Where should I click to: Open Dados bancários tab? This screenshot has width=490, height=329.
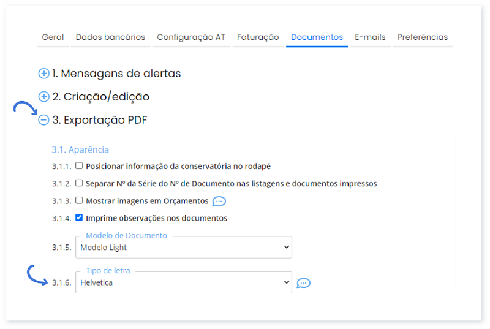[x=110, y=37]
